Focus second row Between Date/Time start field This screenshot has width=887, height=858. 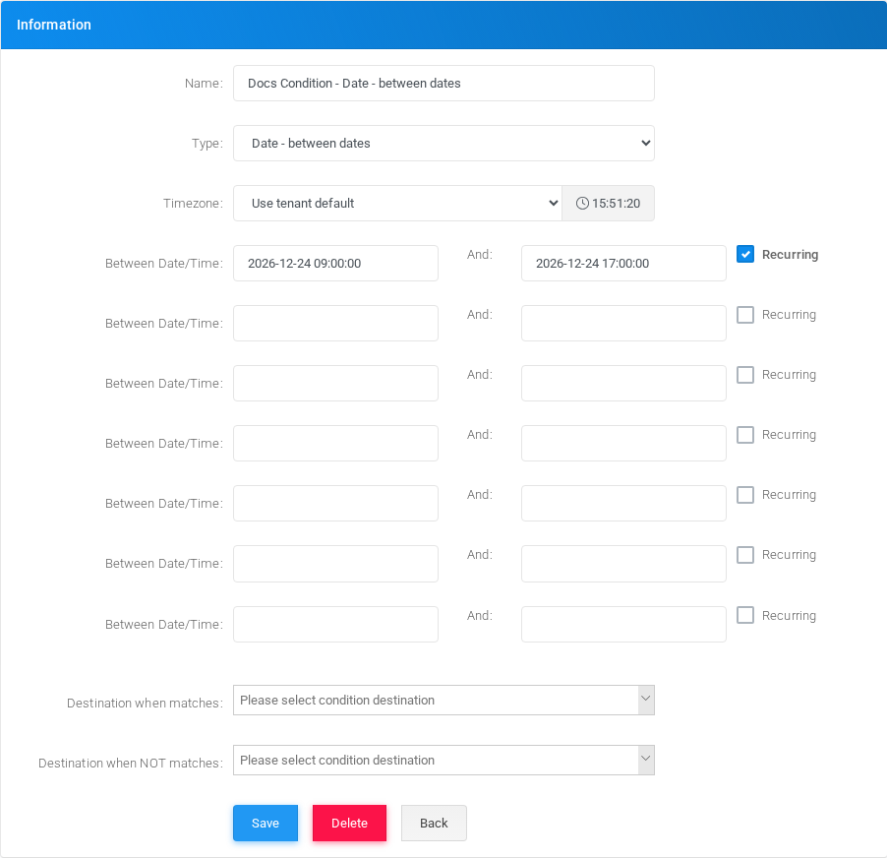click(x=335, y=323)
